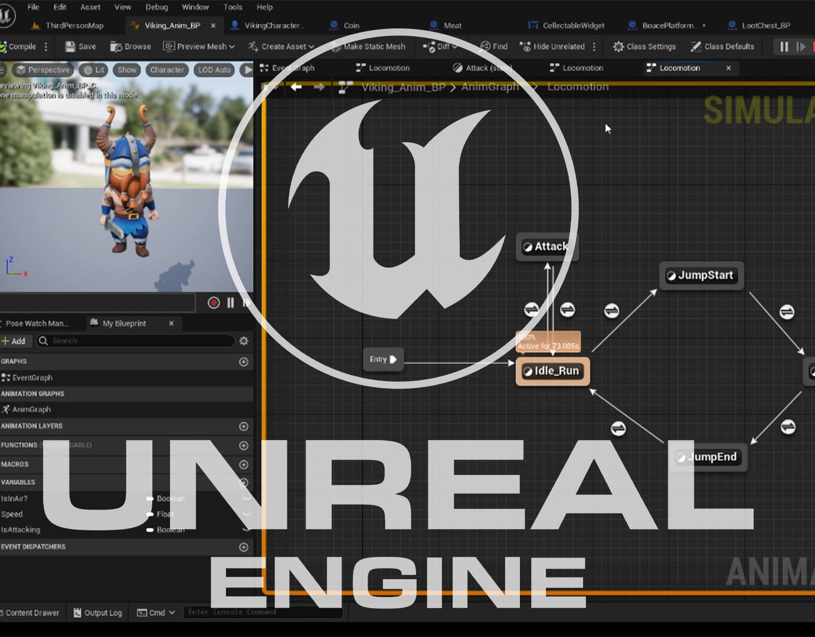Add a new event dispatcher

[x=244, y=547]
